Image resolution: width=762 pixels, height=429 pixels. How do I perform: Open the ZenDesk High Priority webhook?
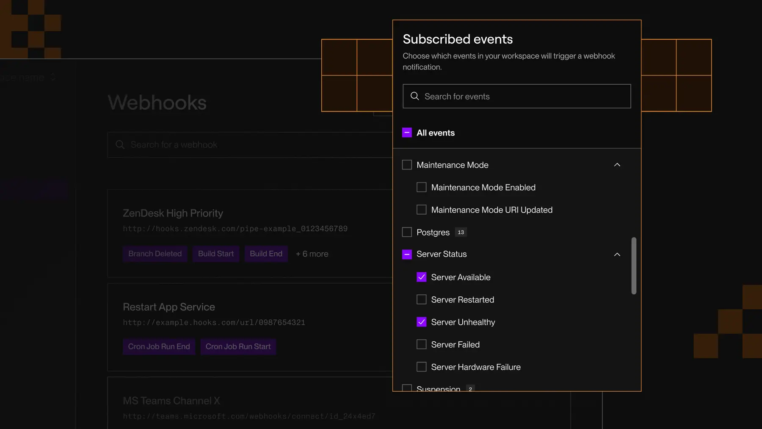(x=173, y=213)
